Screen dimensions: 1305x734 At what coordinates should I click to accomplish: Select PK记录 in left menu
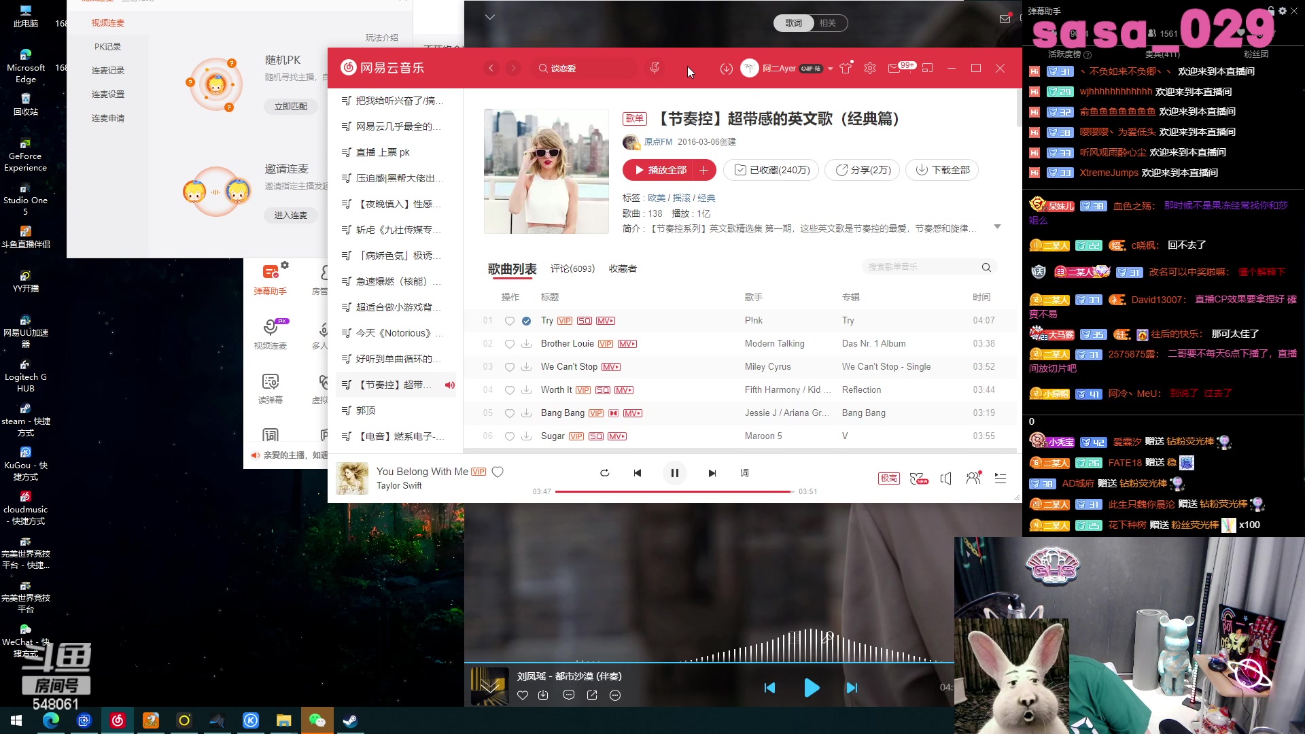(x=107, y=47)
